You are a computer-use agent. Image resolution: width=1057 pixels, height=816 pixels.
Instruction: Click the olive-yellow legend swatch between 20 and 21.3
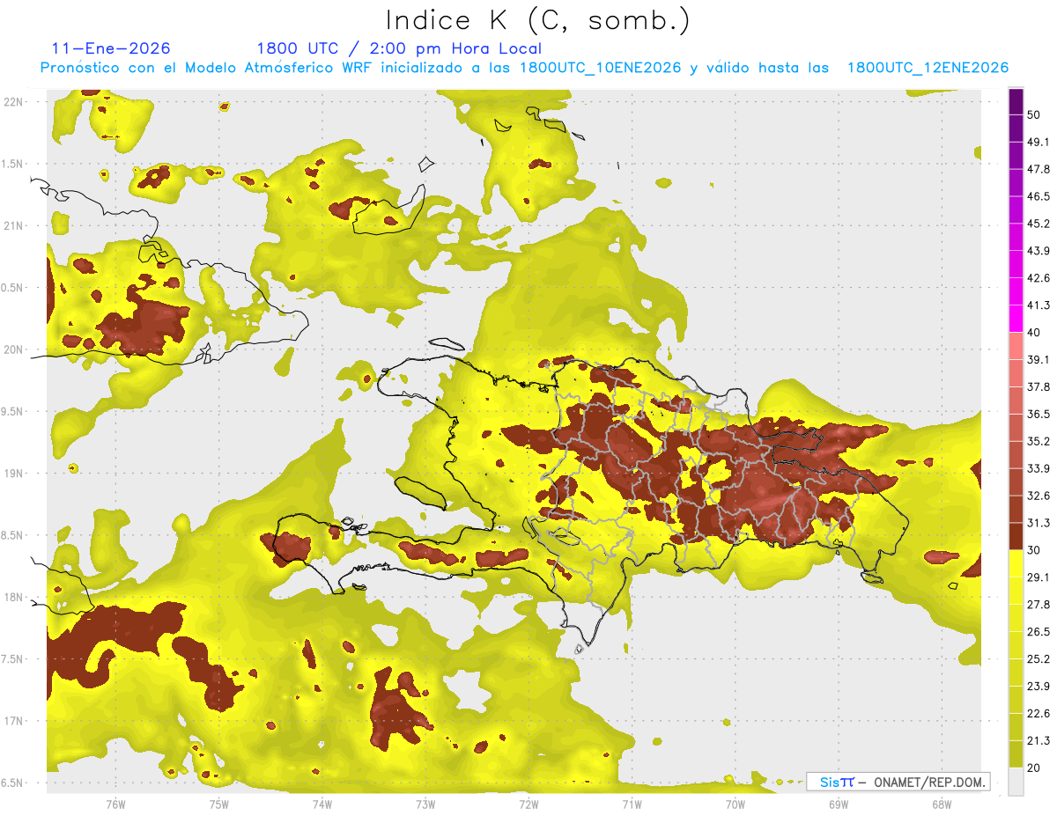click(x=1016, y=754)
